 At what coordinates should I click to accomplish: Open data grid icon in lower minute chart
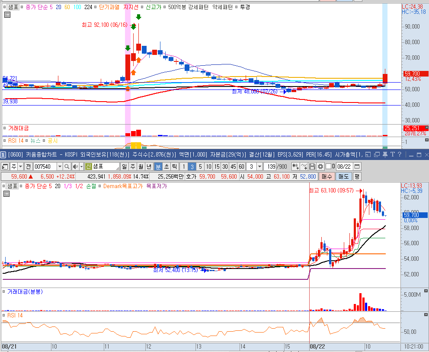pyautogui.click(x=6, y=194)
